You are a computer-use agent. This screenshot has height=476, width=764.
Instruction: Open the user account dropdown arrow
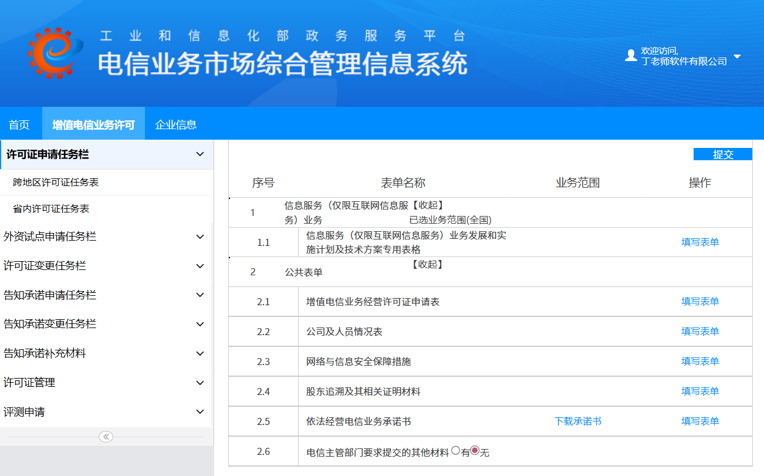(x=738, y=57)
